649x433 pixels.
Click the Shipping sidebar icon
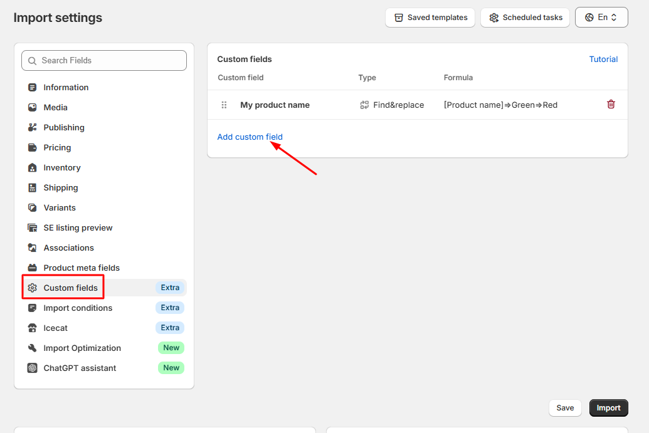[x=32, y=188]
